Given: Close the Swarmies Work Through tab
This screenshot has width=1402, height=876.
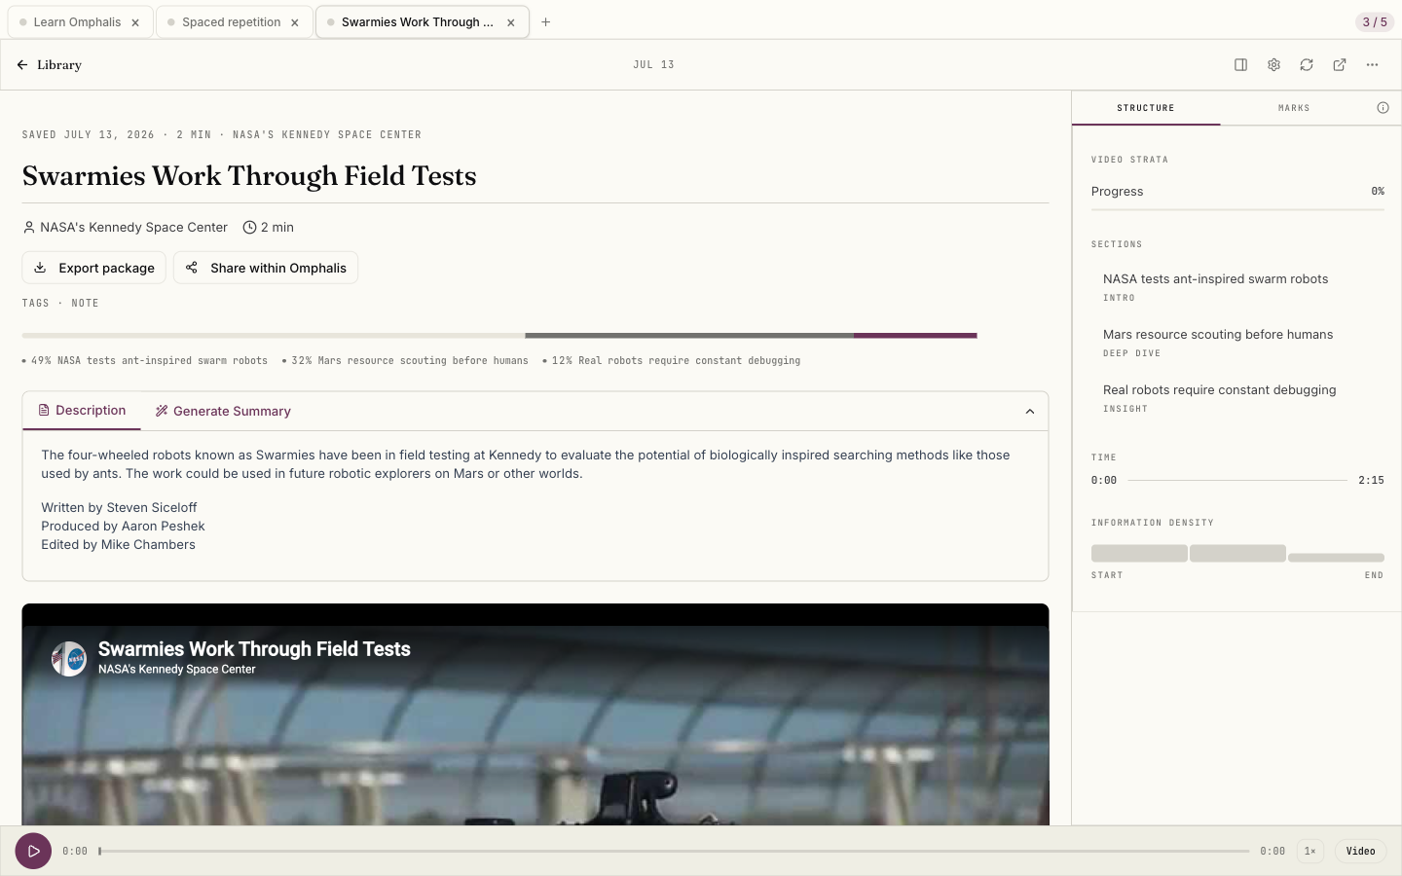Looking at the screenshot, I should tap(510, 22).
